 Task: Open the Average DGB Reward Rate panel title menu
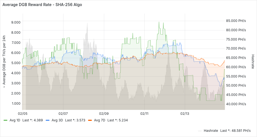coord(42,5)
